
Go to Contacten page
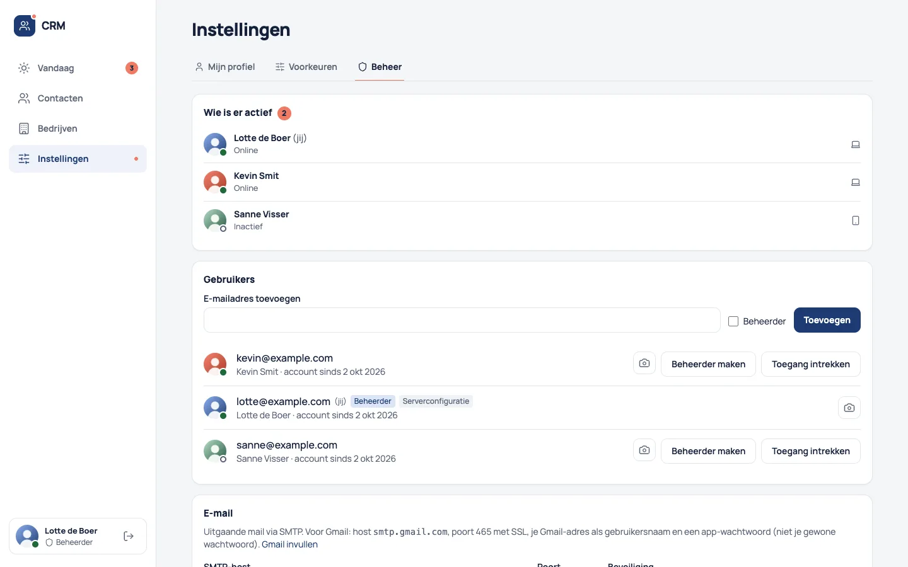[x=78, y=98]
